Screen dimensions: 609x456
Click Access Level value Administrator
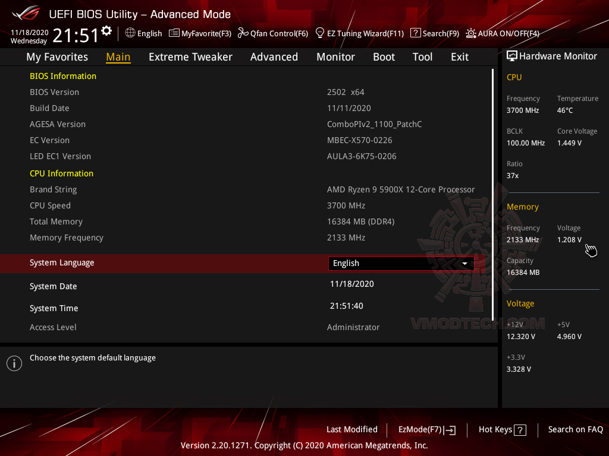click(x=353, y=327)
